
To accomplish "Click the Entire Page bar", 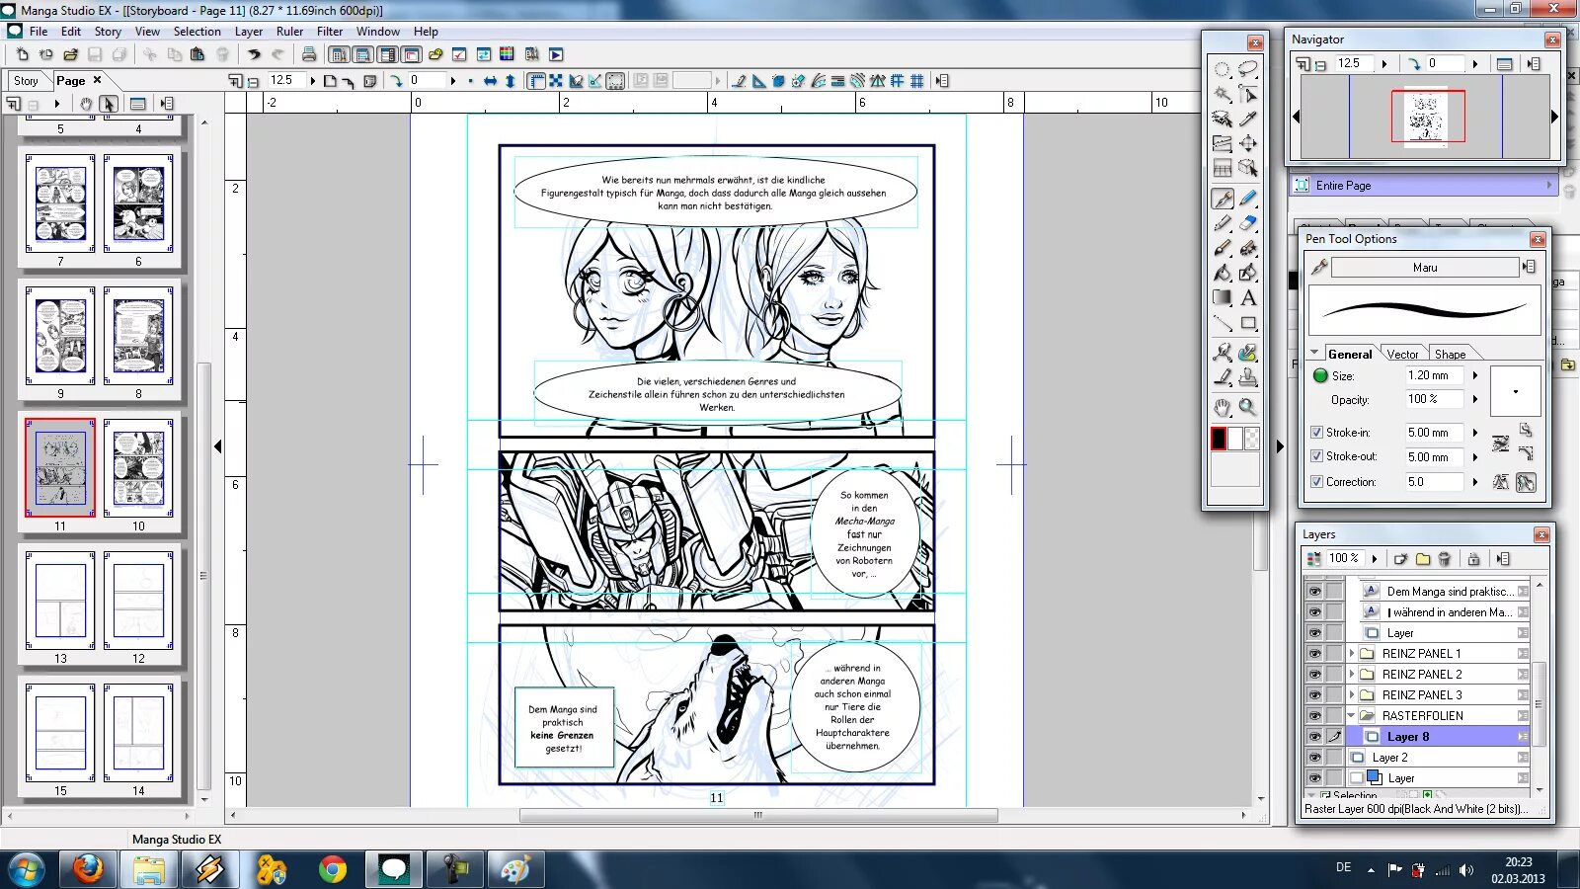I will pyautogui.click(x=1423, y=186).
